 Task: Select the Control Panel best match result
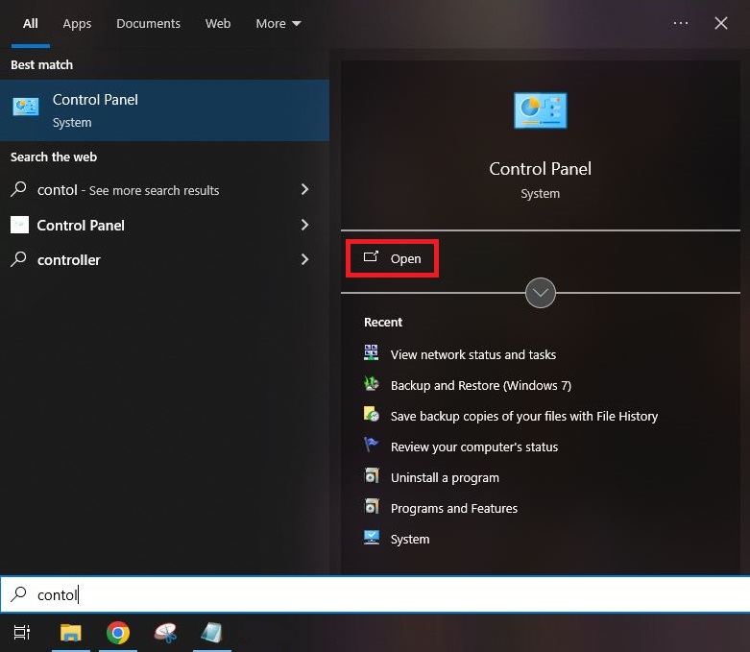pyautogui.click(x=164, y=110)
